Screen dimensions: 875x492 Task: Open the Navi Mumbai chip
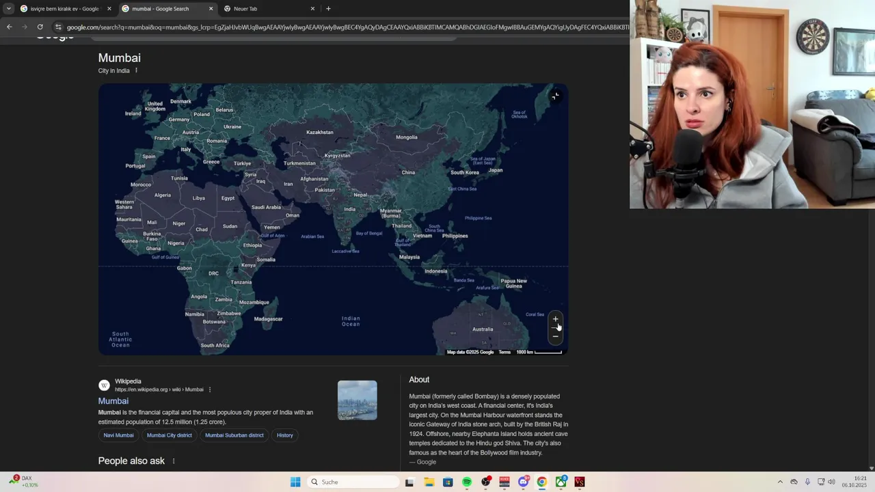tap(118, 435)
